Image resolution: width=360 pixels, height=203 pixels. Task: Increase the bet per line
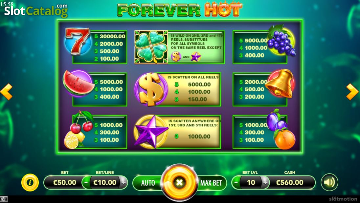coord(124,183)
